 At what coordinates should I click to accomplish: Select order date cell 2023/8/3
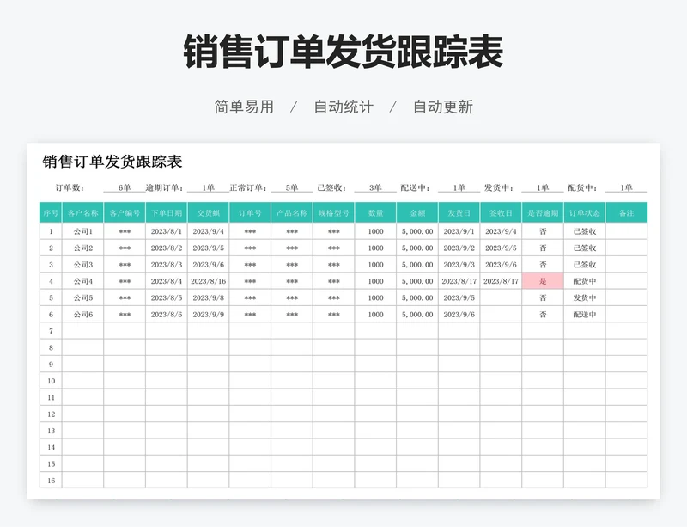167,265
